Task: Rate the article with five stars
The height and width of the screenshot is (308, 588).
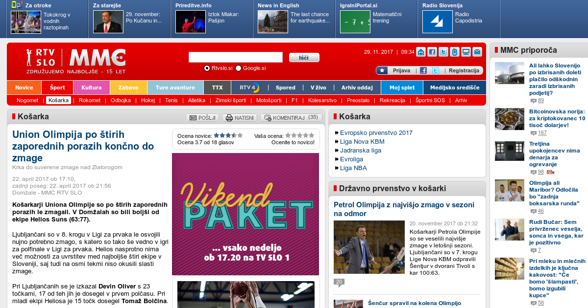Action: pyautogui.click(x=312, y=135)
